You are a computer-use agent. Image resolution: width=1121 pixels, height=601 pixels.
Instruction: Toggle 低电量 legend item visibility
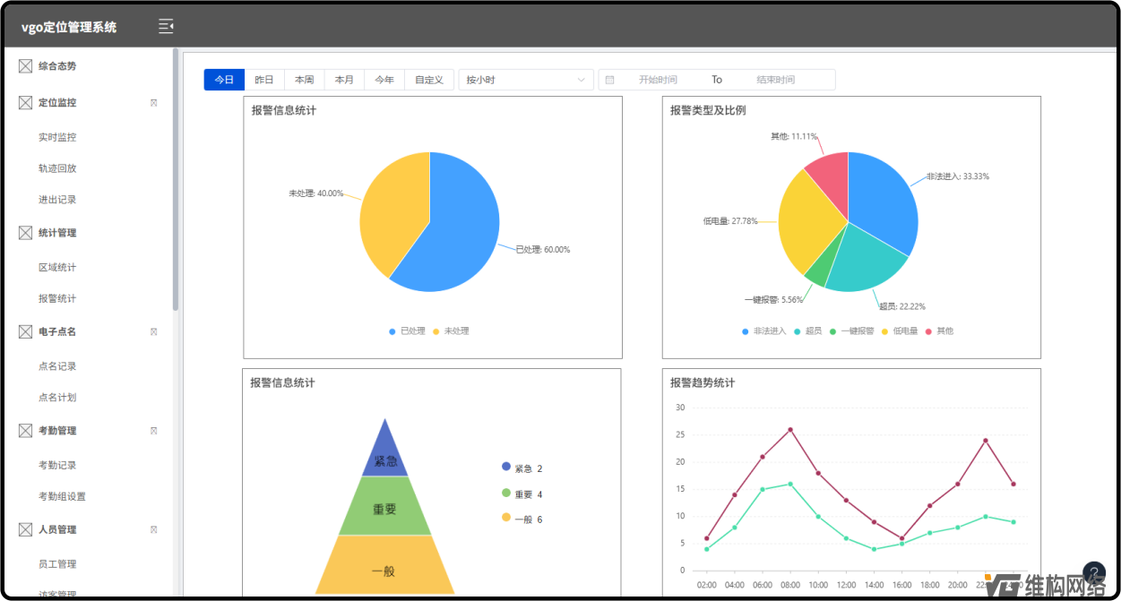[898, 331]
